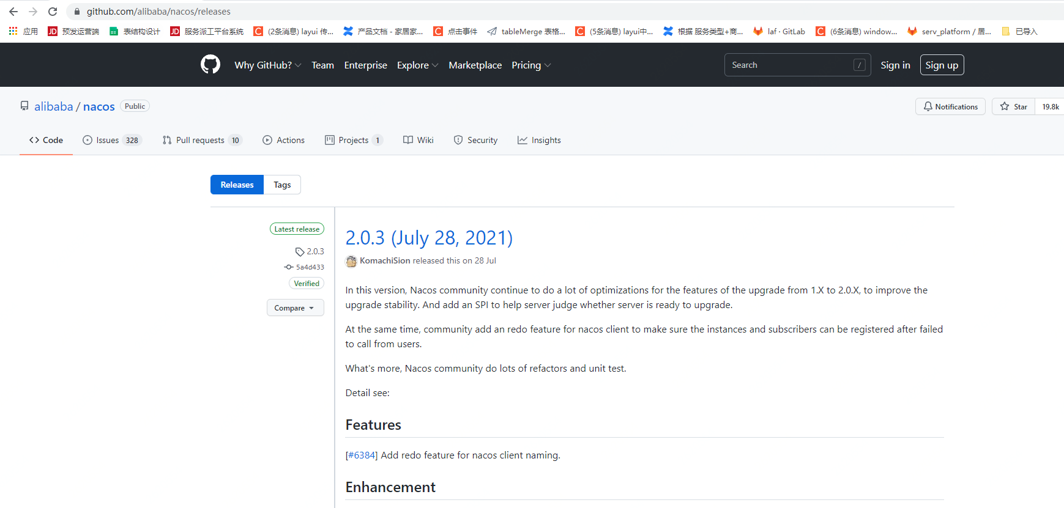1064x508 pixels.
Task: Open the 预发运营端 JD bookmark
Action: tap(73, 31)
